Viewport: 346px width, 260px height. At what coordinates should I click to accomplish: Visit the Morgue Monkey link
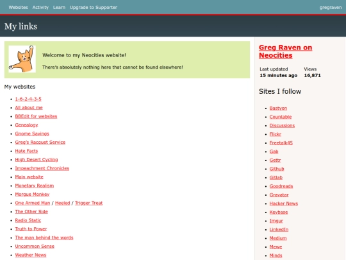click(32, 195)
